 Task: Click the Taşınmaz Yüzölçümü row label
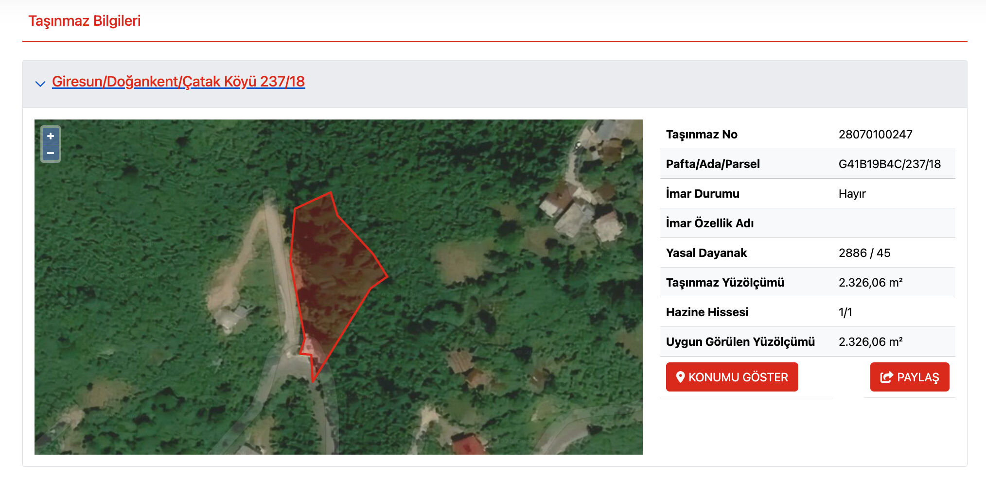click(725, 283)
